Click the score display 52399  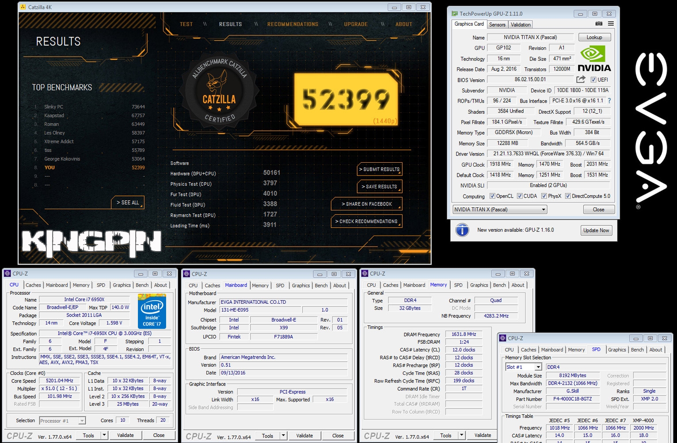pyautogui.click(x=346, y=99)
